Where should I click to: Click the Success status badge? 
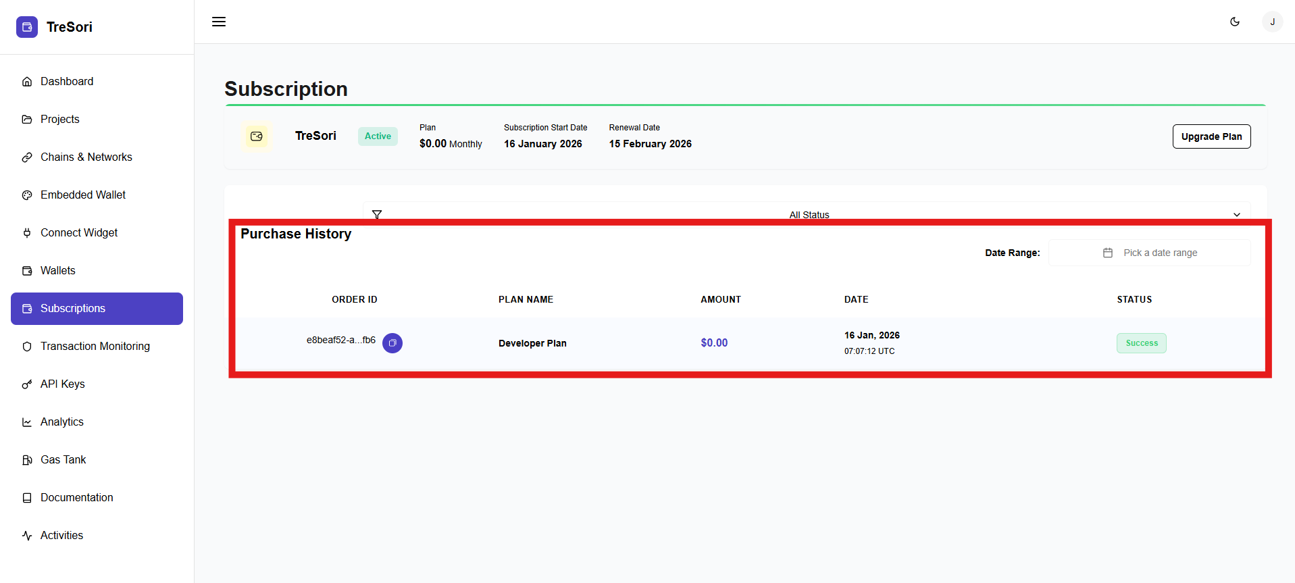(1141, 343)
